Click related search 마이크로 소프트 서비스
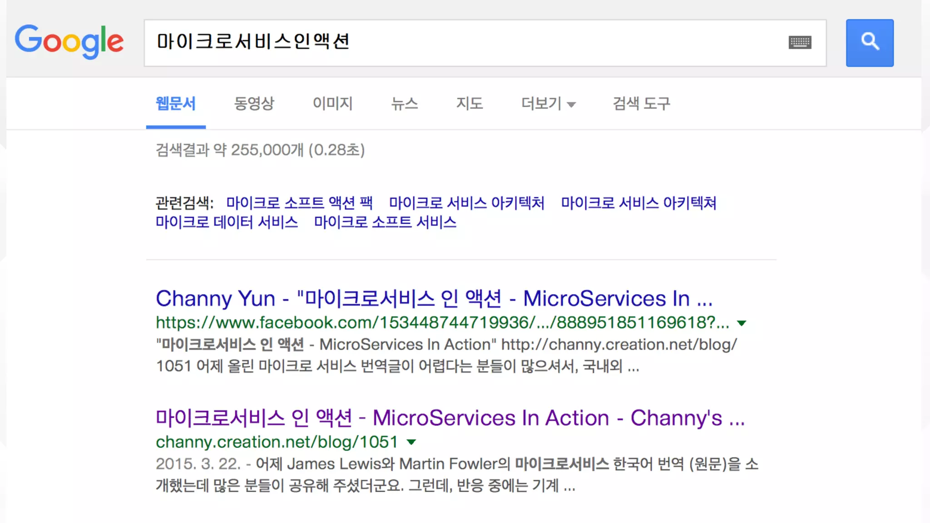The width and height of the screenshot is (930, 523). tap(385, 222)
